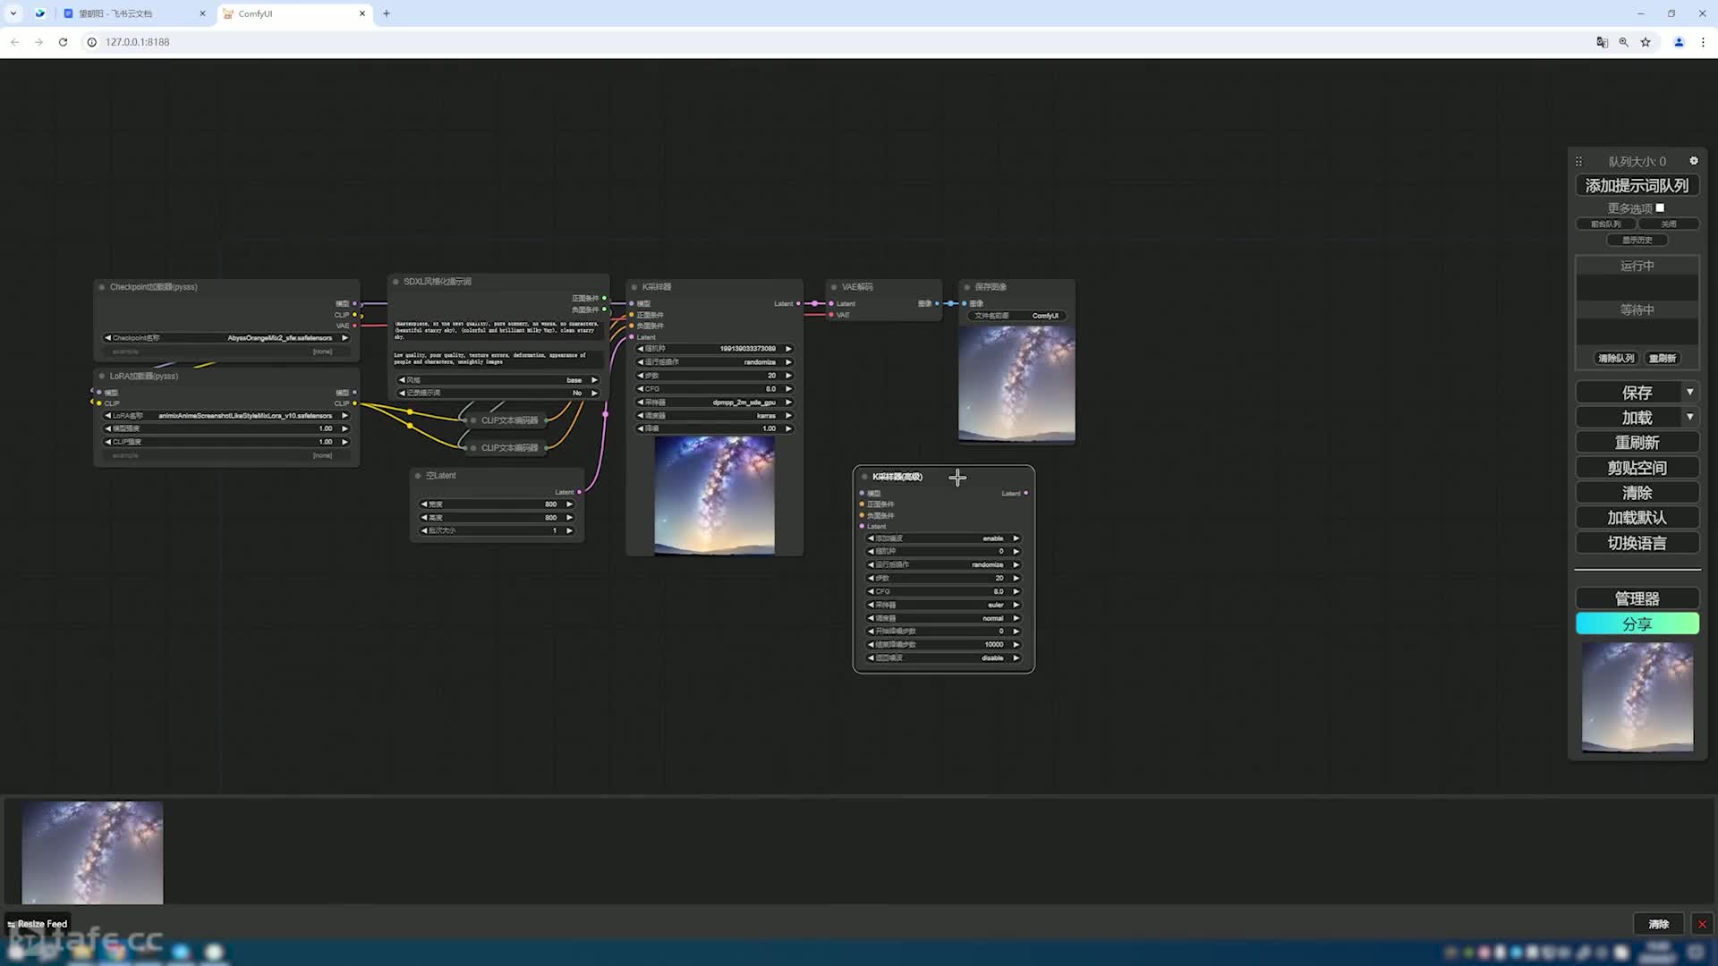Bookmark this page with star icon
This screenshot has width=1718, height=966.
coord(1645,42)
